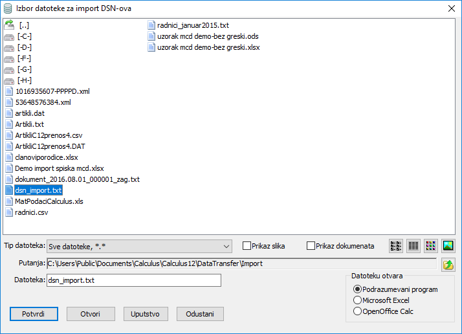Select the Podrazumevani program radio option
The height and width of the screenshot is (334, 462).
pyautogui.click(x=357, y=289)
